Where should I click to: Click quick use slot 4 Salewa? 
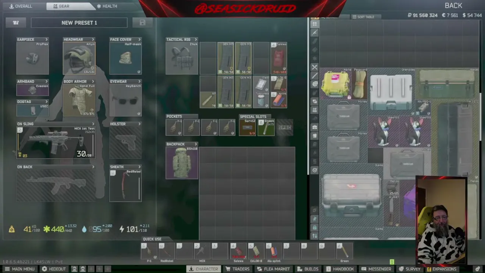[238, 251]
